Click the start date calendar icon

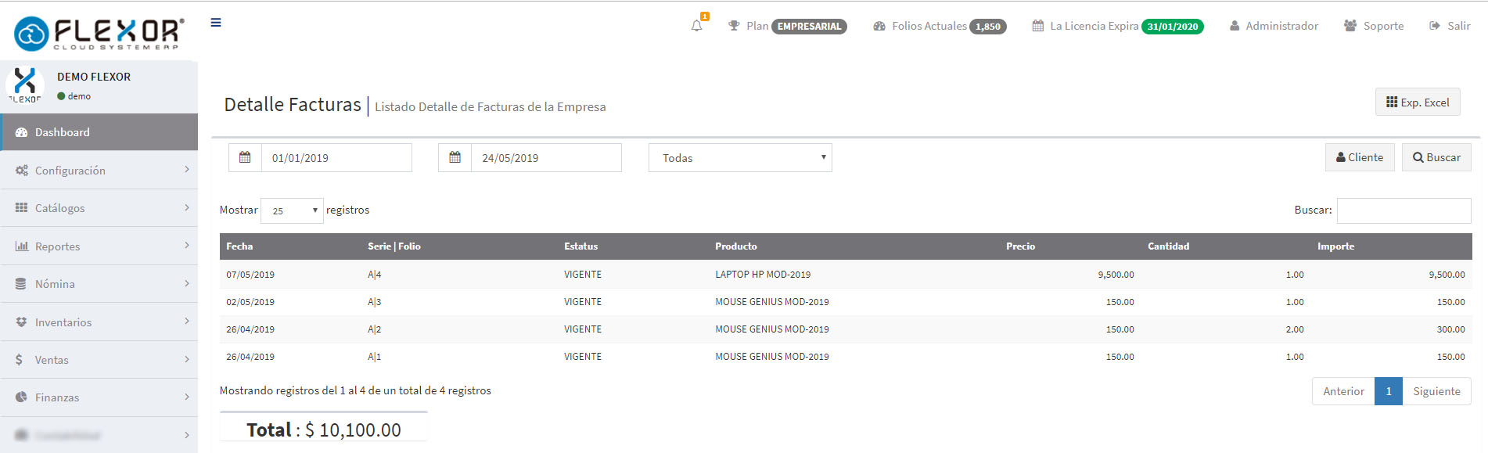pos(245,157)
